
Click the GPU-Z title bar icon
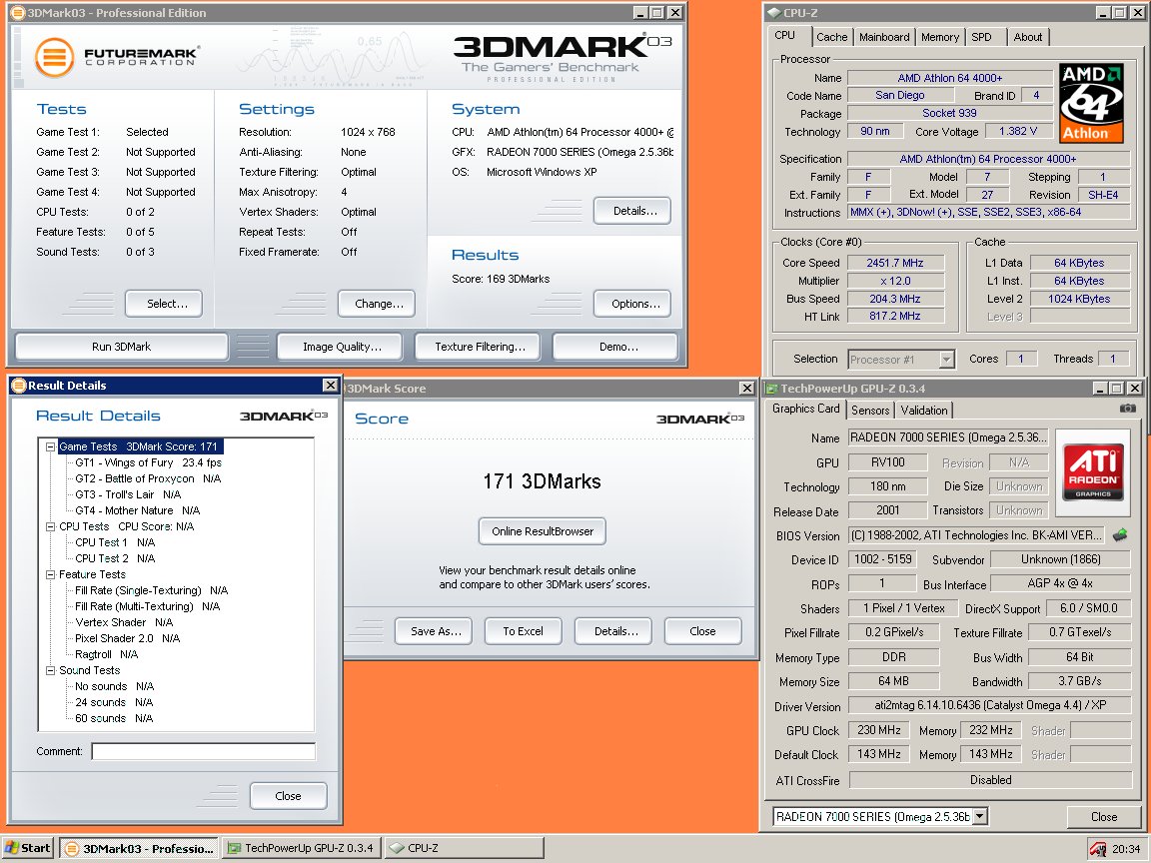click(x=771, y=389)
